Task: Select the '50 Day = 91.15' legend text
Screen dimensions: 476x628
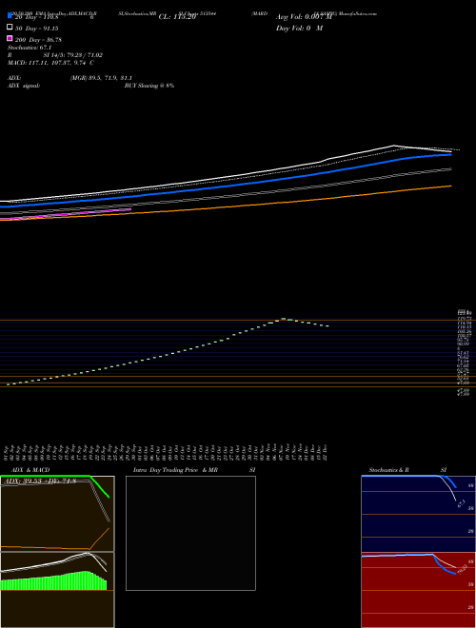Action: click(36, 29)
